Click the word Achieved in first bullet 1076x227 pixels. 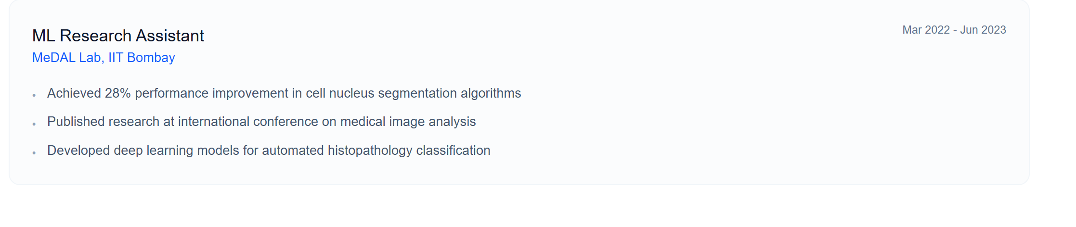point(74,93)
